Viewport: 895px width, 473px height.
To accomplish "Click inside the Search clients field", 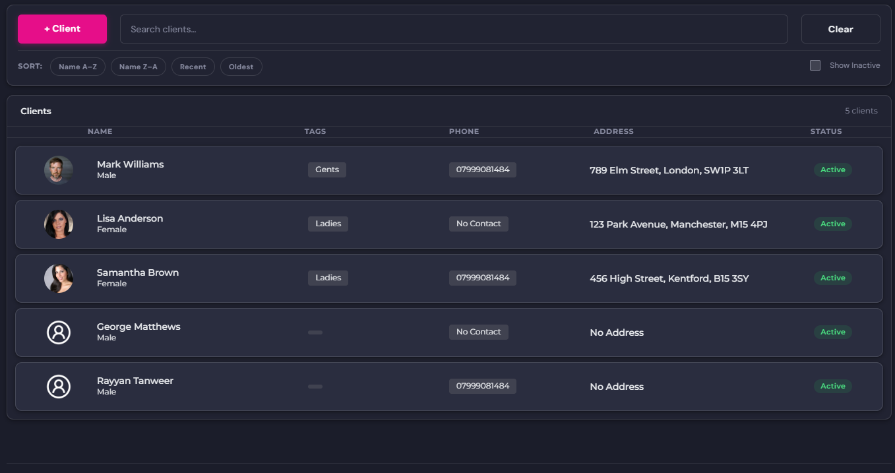I will click(x=454, y=29).
